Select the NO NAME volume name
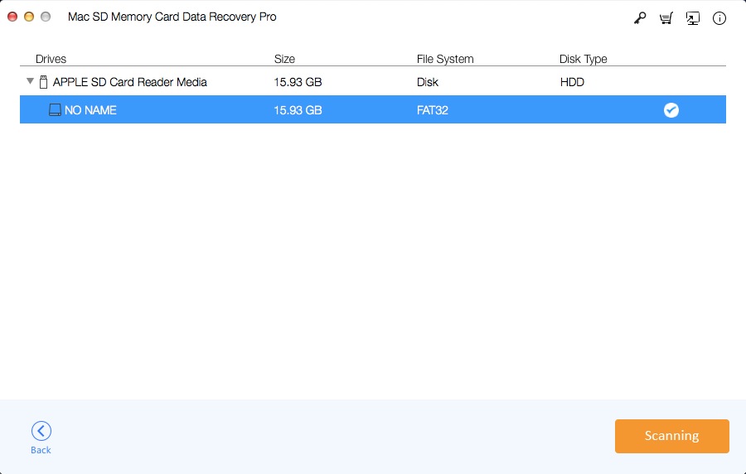The width and height of the screenshot is (746, 474). tap(90, 109)
